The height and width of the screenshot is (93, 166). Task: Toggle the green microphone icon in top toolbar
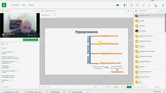click(x=125, y=5)
